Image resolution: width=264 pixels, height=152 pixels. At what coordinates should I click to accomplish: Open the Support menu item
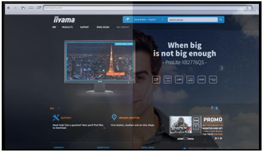click(x=84, y=27)
